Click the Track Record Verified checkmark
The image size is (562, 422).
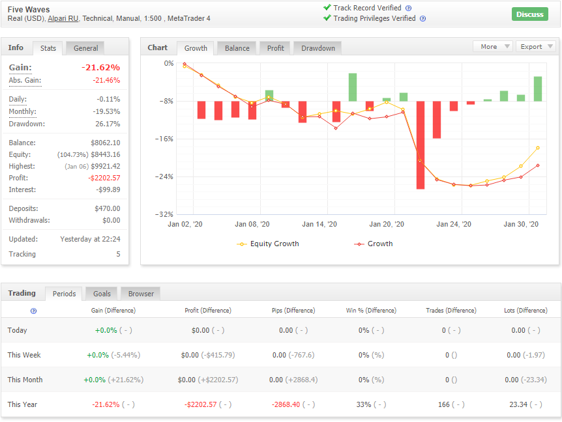[327, 7]
